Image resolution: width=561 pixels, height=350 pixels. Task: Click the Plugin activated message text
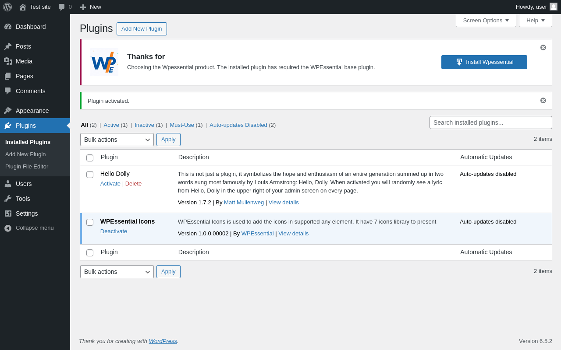coord(109,101)
